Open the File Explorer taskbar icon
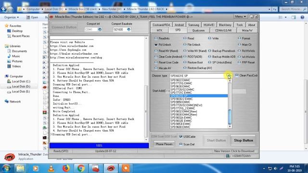This screenshot has height=173, width=308. click(20, 168)
